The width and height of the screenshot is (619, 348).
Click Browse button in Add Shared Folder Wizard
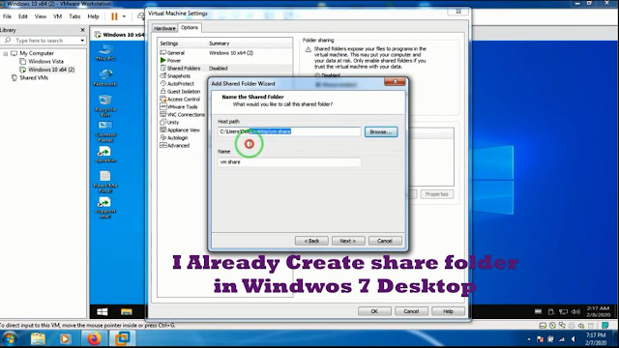[381, 131]
